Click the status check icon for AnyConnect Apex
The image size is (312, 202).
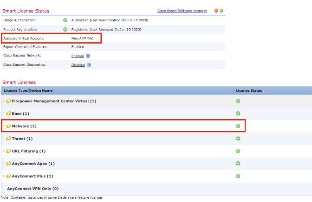point(238,164)
